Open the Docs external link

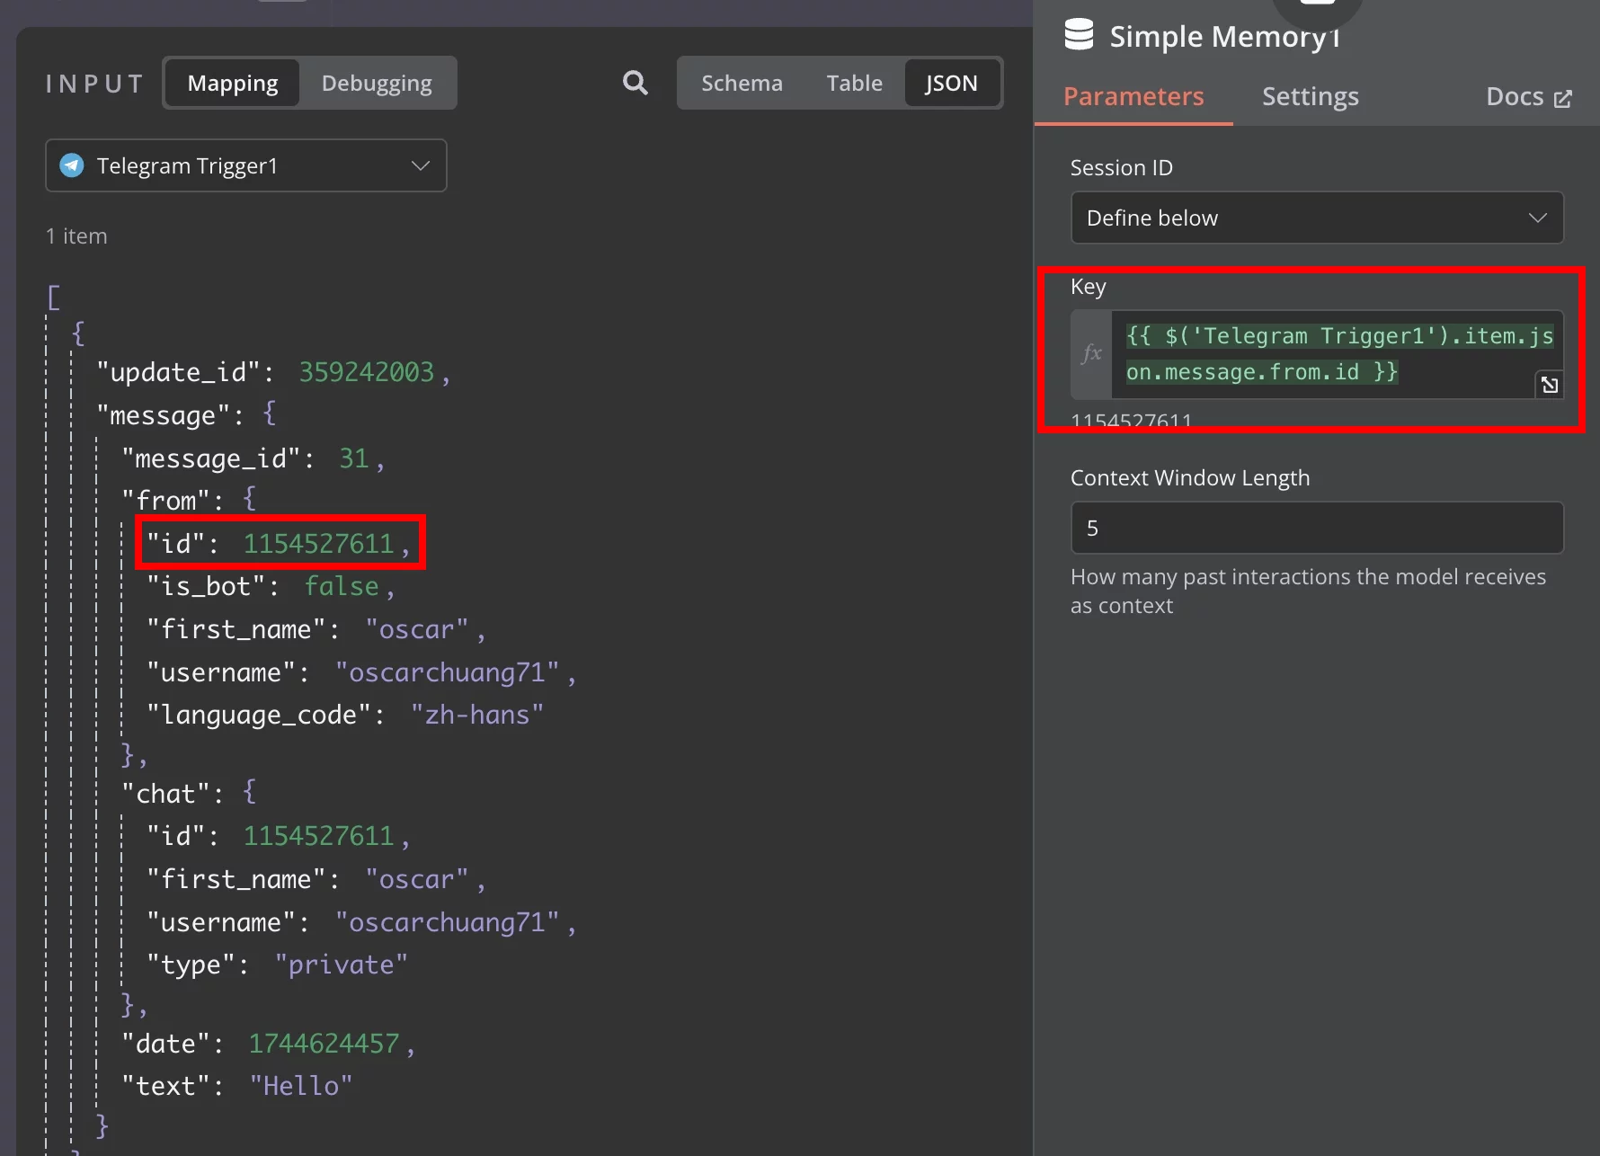pyautogui.click(x=1528, y=97)
